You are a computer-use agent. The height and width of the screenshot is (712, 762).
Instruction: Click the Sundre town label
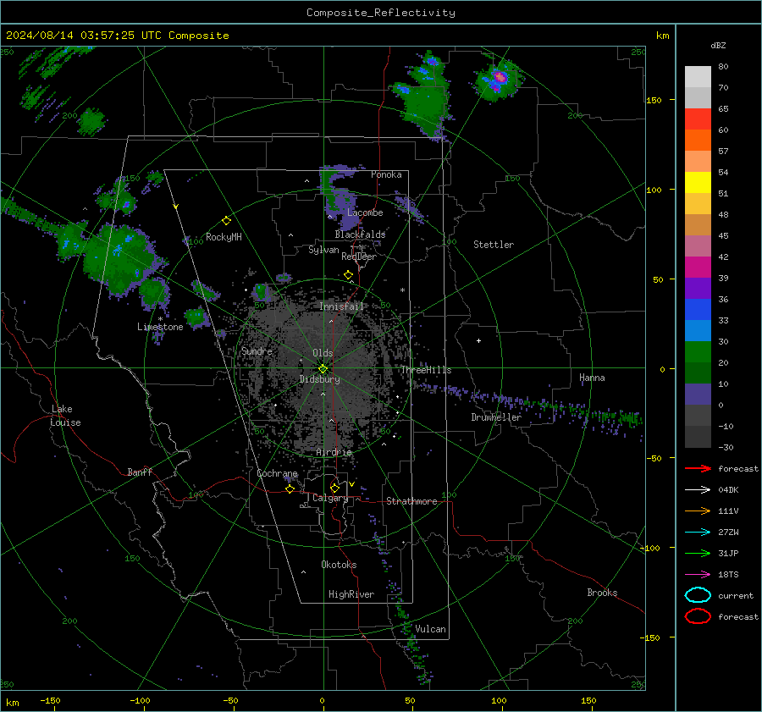click(x=257, y=350)
